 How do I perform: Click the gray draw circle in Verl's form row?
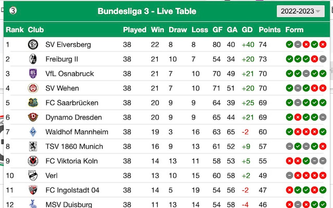289,175
